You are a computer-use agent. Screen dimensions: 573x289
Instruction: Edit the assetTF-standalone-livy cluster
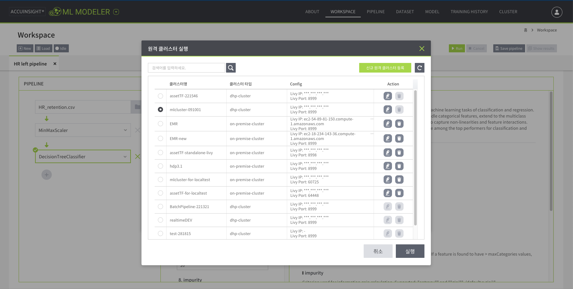[x=388, y=153]
